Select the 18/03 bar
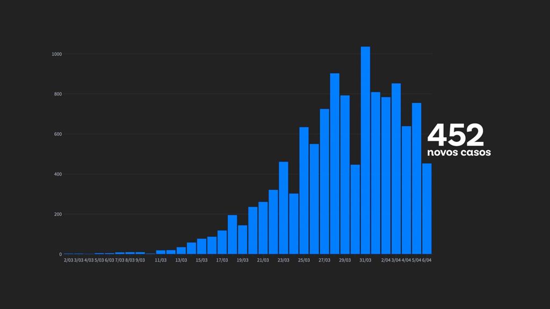The width and height of the screenshot is (550, 309). click(x=232, y=235)
